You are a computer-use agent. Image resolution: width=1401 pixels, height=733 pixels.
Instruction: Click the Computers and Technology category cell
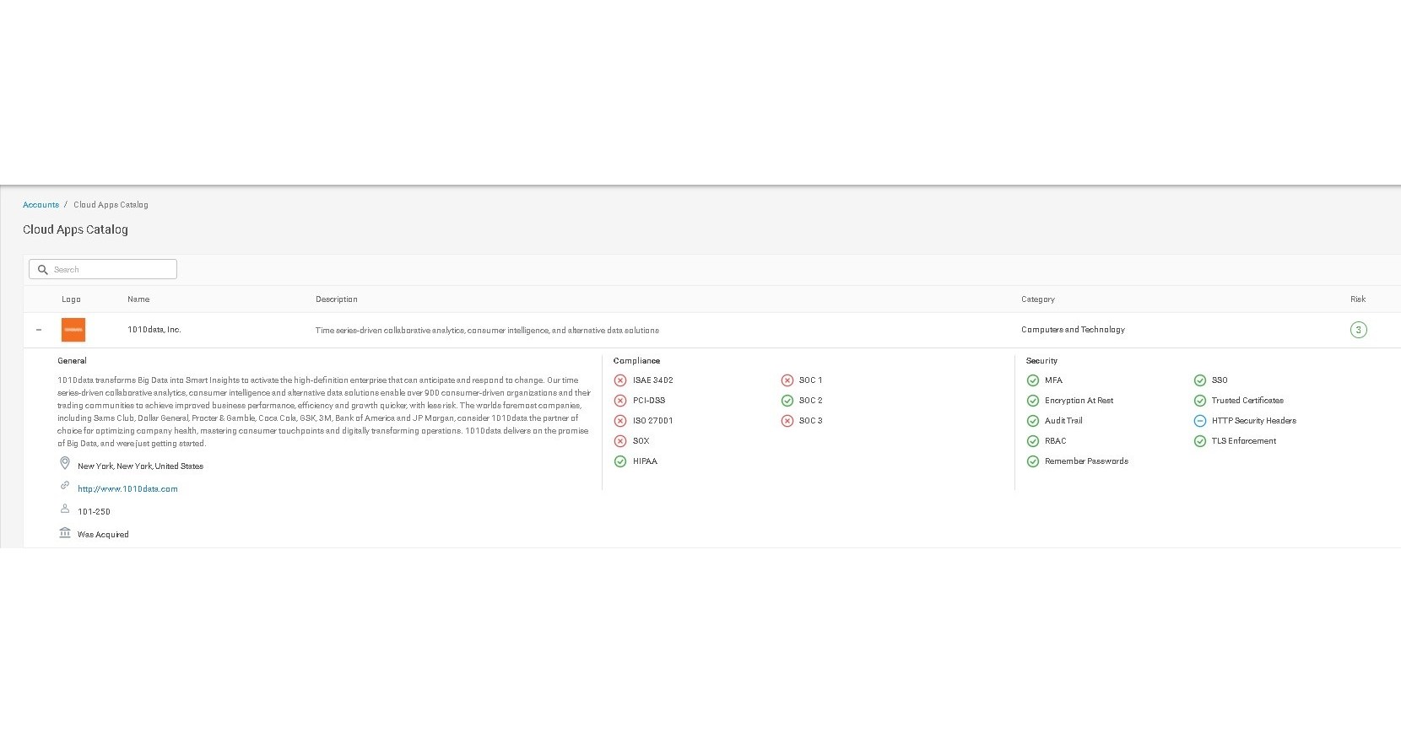click(x=1073, y=330)
